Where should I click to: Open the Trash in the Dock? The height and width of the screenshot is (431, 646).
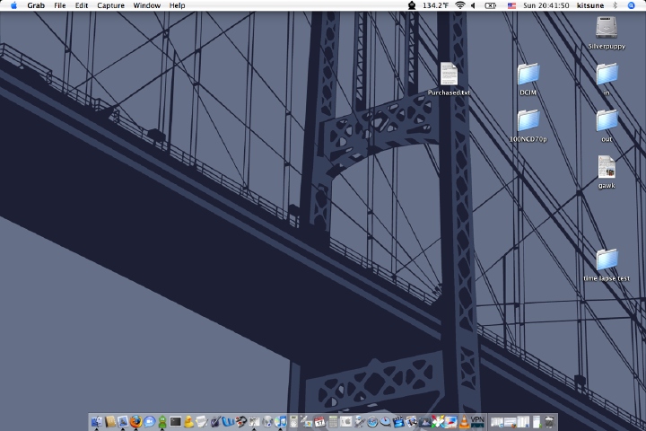pyautogui.click(x=549, y=422)
